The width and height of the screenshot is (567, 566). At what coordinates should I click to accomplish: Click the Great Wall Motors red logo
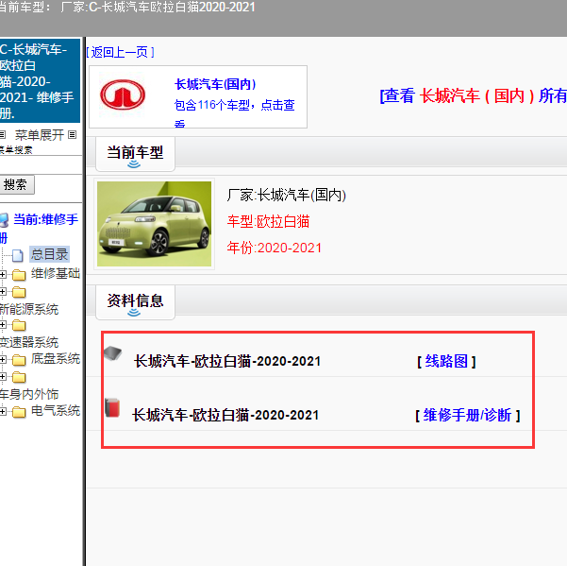(x=123, y=94)
